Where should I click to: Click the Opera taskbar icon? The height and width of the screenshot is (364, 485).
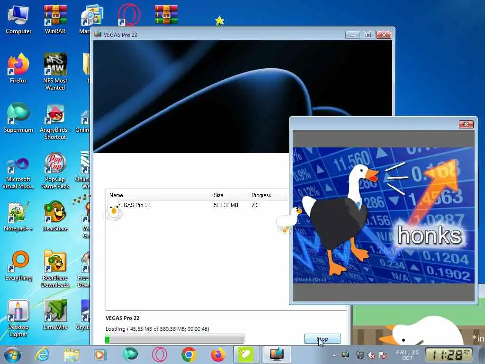pyautogui.click(x=159, y=355)
